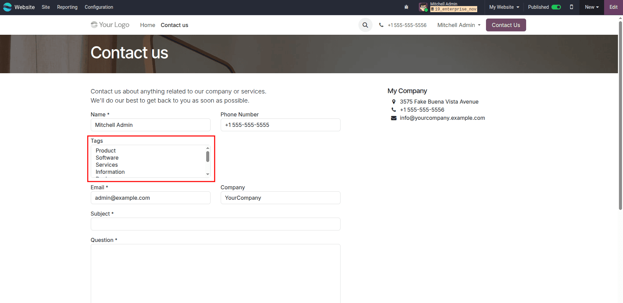This screenshot has width=623, height=303.
Task: Open the Reporting menu
Action: (x=67, y=7)
